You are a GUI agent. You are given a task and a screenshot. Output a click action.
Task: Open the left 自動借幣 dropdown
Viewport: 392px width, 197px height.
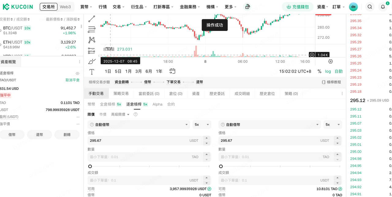[x=139, y=125]
